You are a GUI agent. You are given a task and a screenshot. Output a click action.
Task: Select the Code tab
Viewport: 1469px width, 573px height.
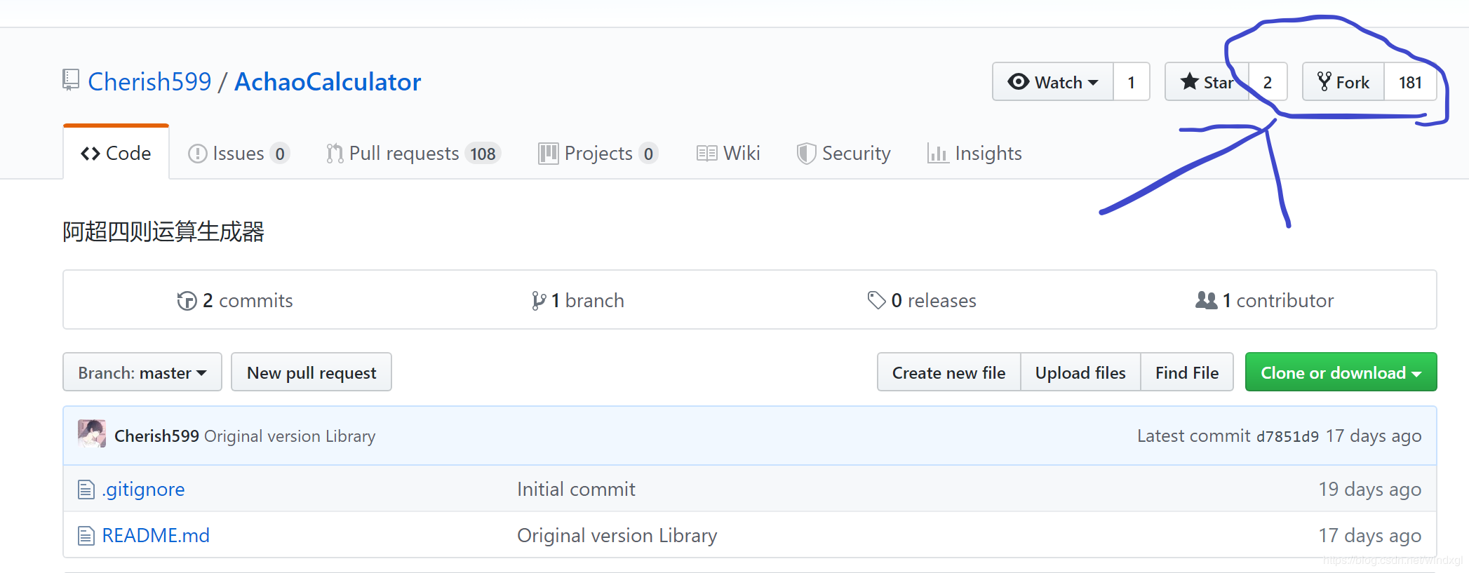[116, 153]
